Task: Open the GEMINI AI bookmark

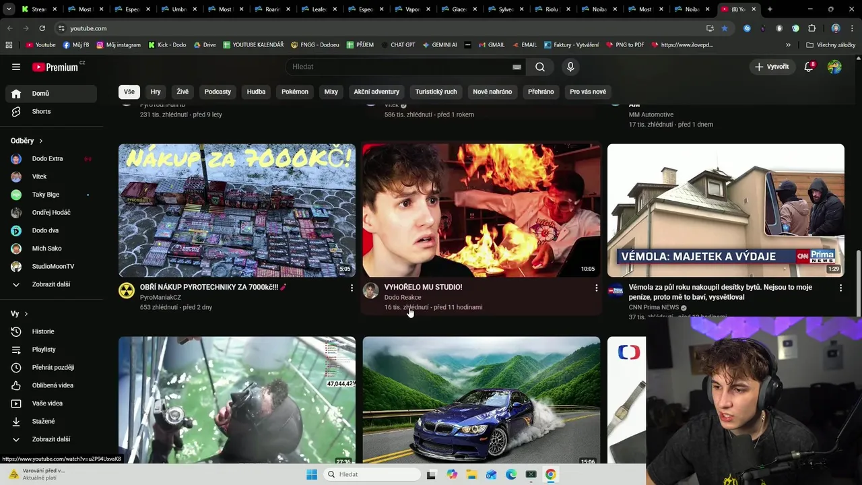Action: [x=440, y=45]
